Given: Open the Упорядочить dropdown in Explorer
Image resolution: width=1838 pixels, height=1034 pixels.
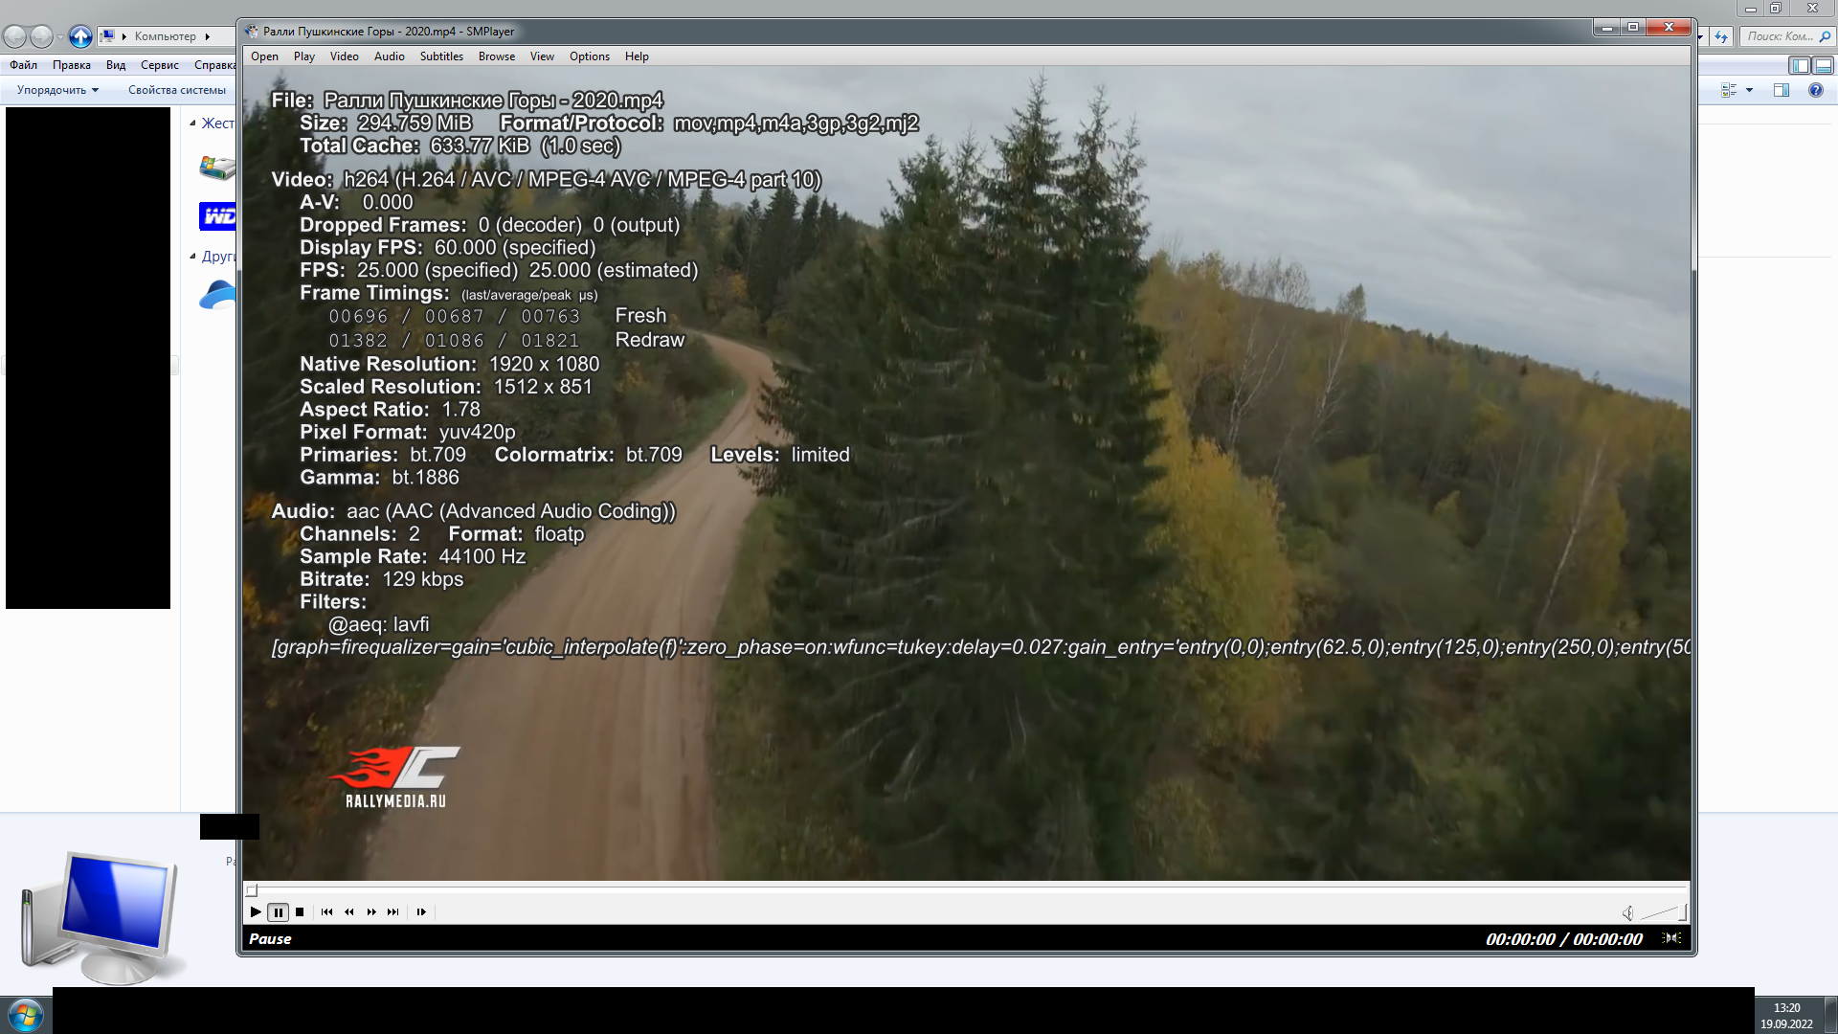Looking at the screenshot, I should [x=55, y=89].
